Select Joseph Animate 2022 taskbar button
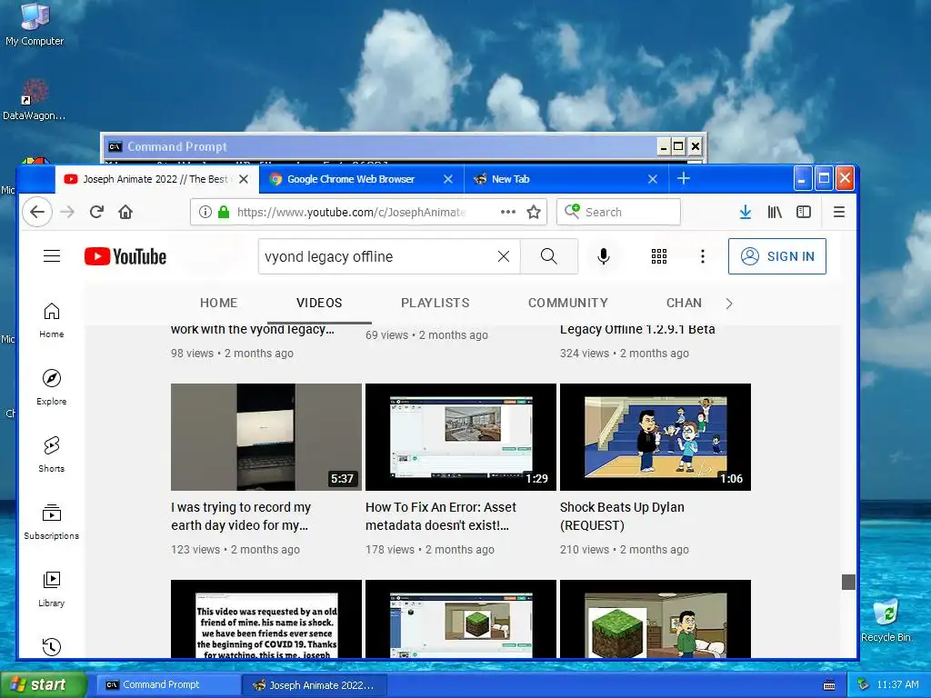This screenshot has height=698, width=931. [x=314, y=685]
